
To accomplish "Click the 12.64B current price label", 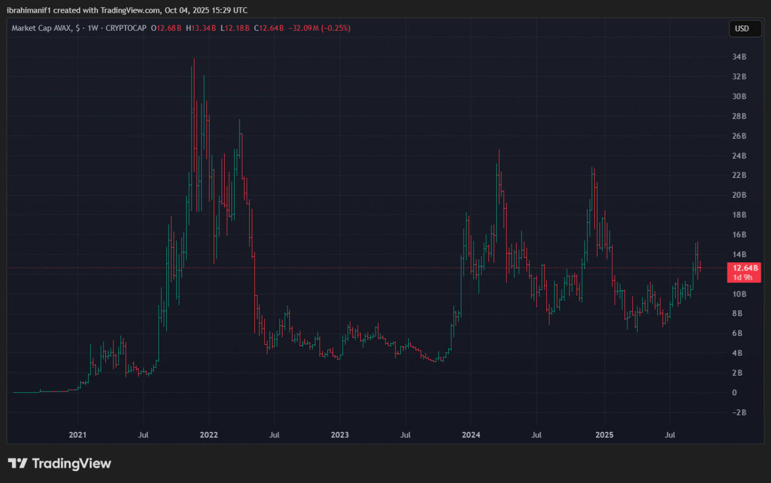I will click(745, 268).
